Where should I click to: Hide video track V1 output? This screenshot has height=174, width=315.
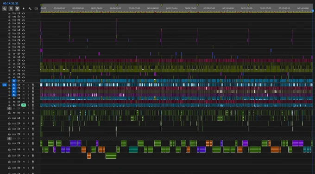point(24,81)
